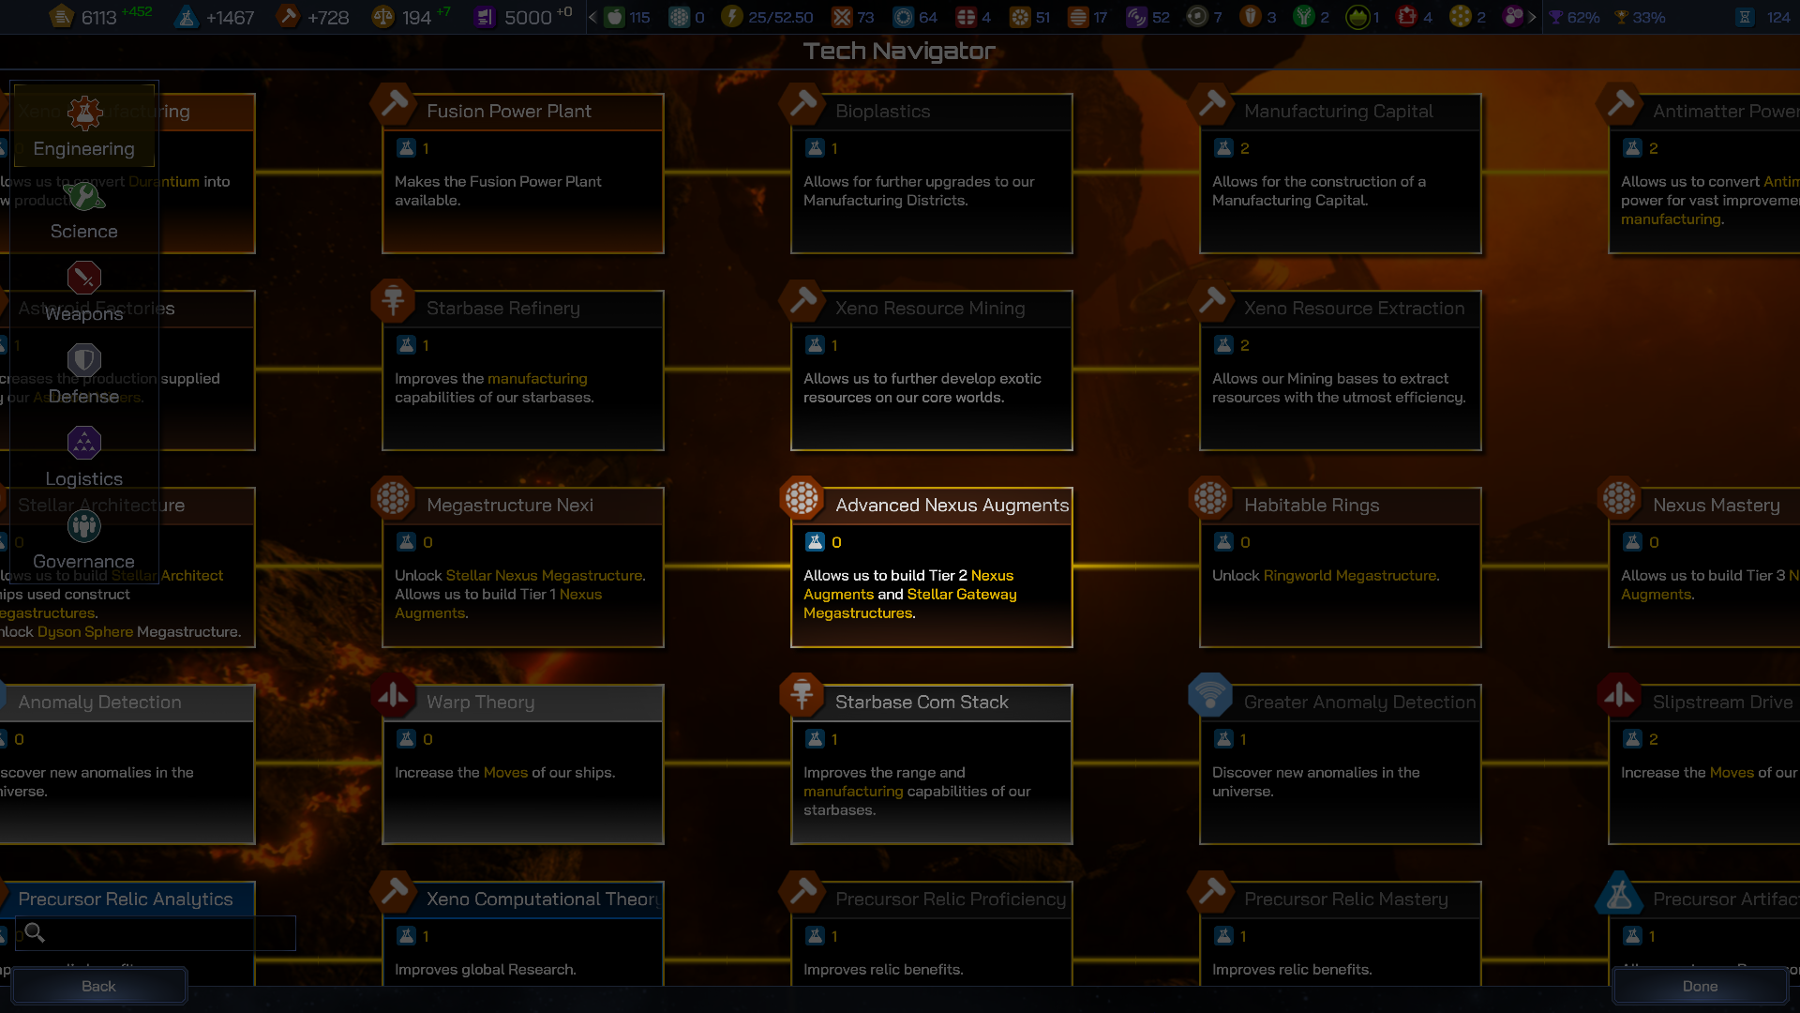Open the Governance category icon
The image size is (1800, 1013).
tap(84, 526)
